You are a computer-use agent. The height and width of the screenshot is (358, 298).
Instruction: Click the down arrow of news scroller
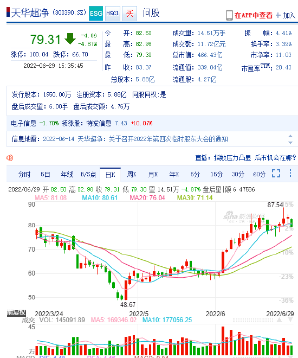point(290,143)
